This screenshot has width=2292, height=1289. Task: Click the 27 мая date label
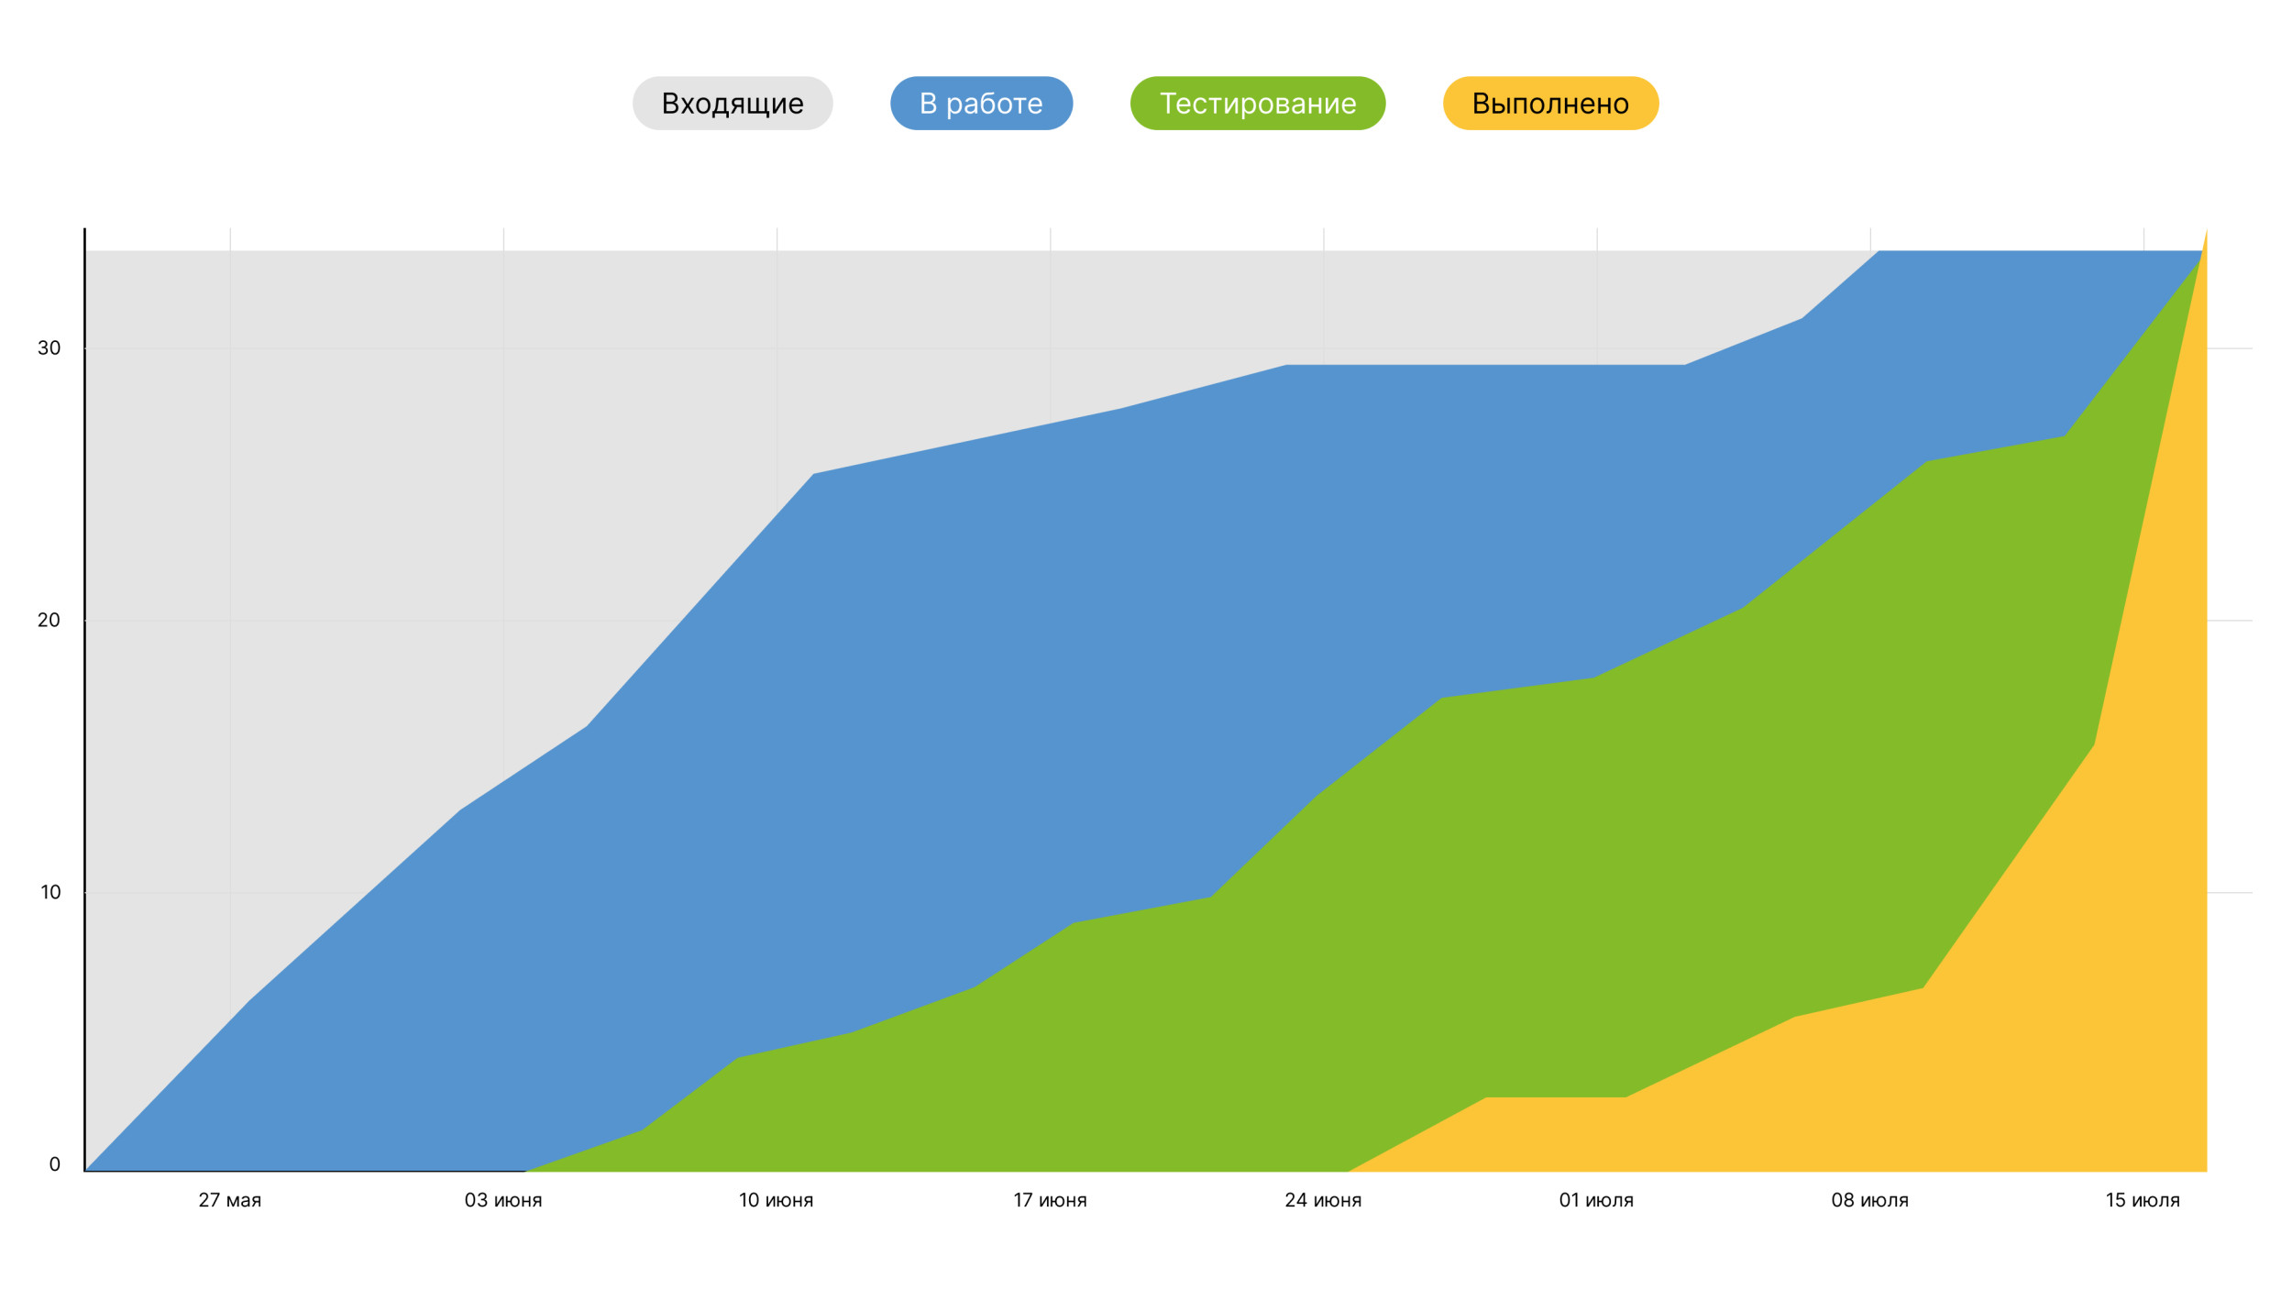(230, 1200)
